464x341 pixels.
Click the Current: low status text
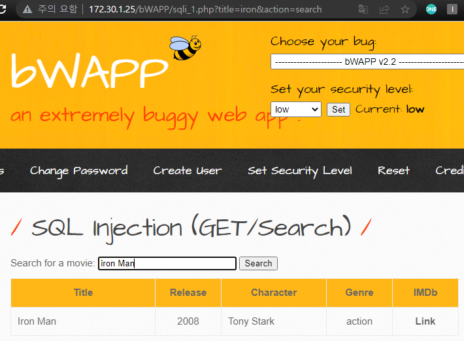tap(389, 109)
